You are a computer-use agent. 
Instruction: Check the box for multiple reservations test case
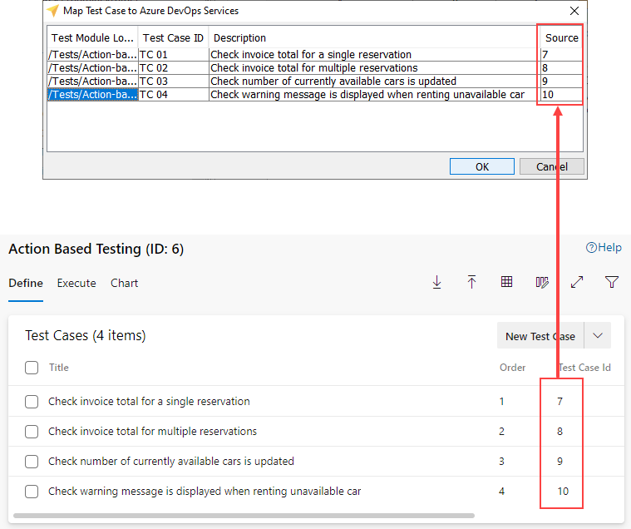32,432
